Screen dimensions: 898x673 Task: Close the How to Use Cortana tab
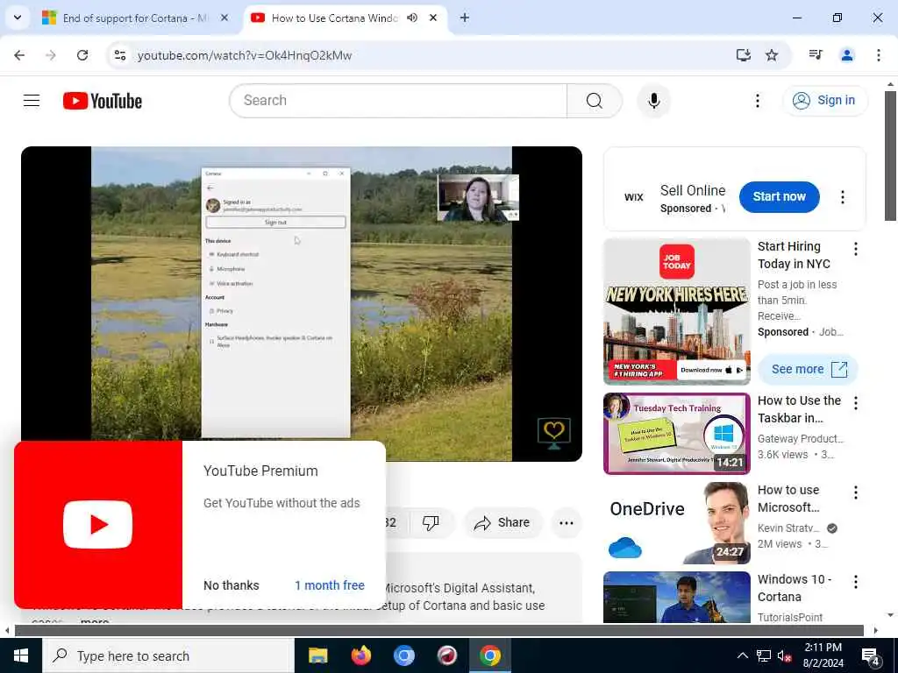pyautogui.click(x=433, y=18)
